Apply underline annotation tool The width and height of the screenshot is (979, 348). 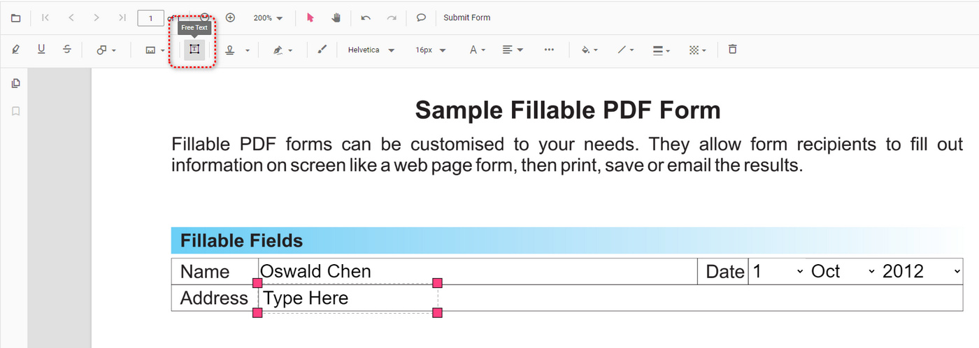click(41, 50)
